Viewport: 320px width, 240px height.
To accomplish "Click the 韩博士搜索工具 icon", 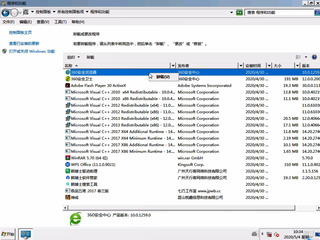I will [x=68, y=184].
